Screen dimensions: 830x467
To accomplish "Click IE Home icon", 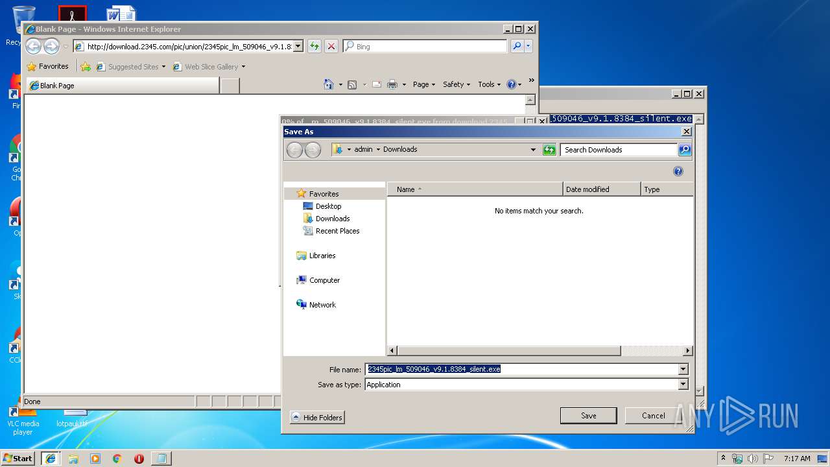I will click(329, 84).
